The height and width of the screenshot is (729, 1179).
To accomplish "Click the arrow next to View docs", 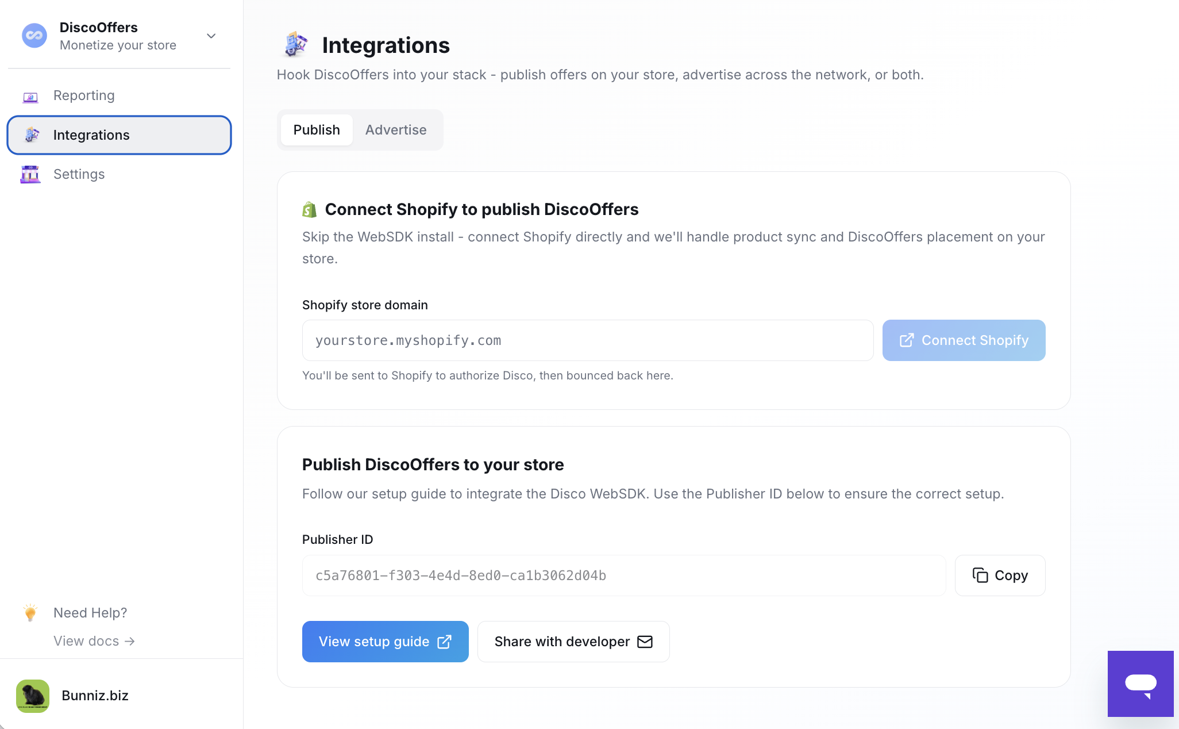I will pyautogui.click(x=130, y=641).
